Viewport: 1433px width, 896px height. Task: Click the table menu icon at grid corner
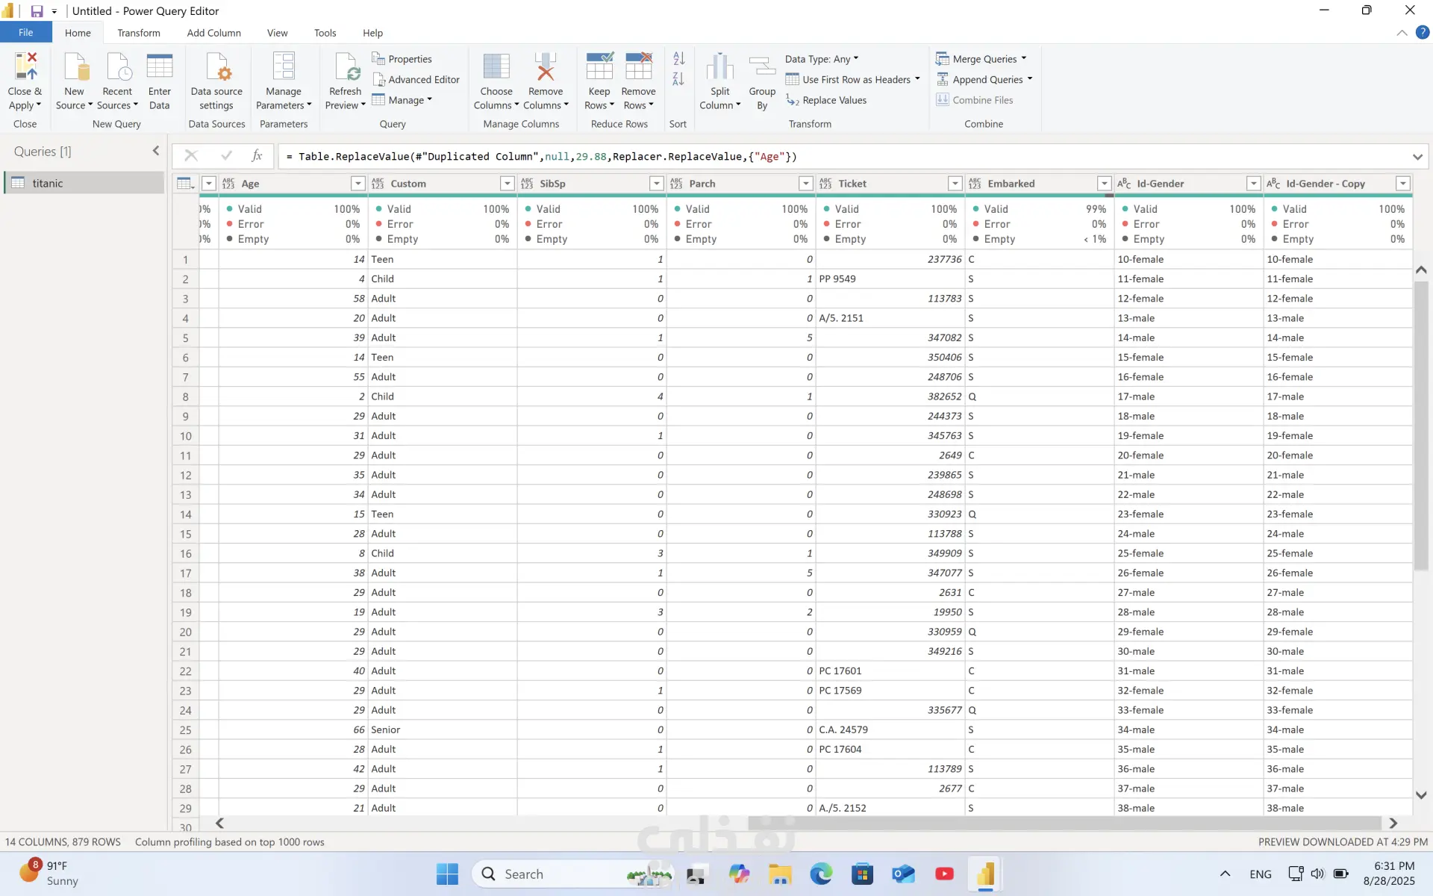coord(184,184)
